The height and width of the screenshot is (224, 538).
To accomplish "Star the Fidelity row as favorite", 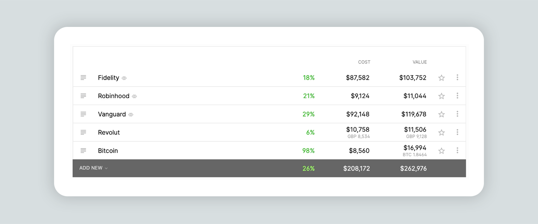I will [441, 78].
